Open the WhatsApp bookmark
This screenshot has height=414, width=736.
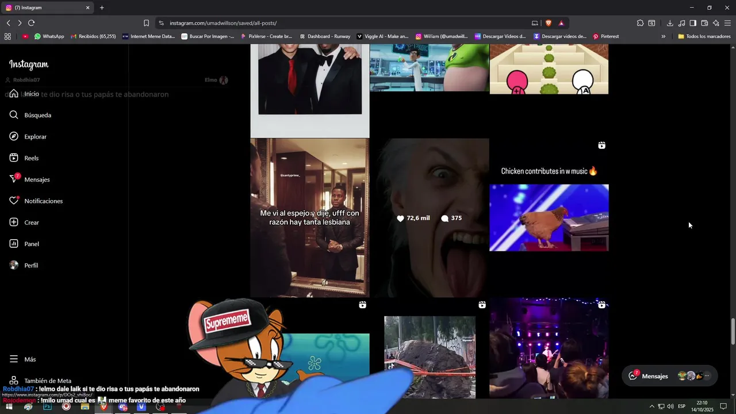click(x=49, y=36)
